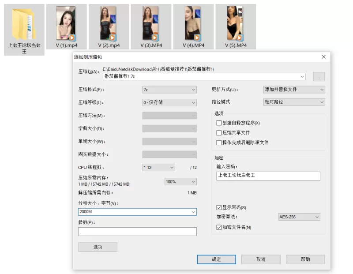Viewport: 353px width, 274px height.
Task: Uncheck the 加密文件名 checkbox
Action: point(218,227)
